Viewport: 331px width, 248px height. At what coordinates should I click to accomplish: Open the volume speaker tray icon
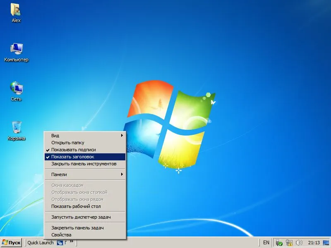[299, 243]
